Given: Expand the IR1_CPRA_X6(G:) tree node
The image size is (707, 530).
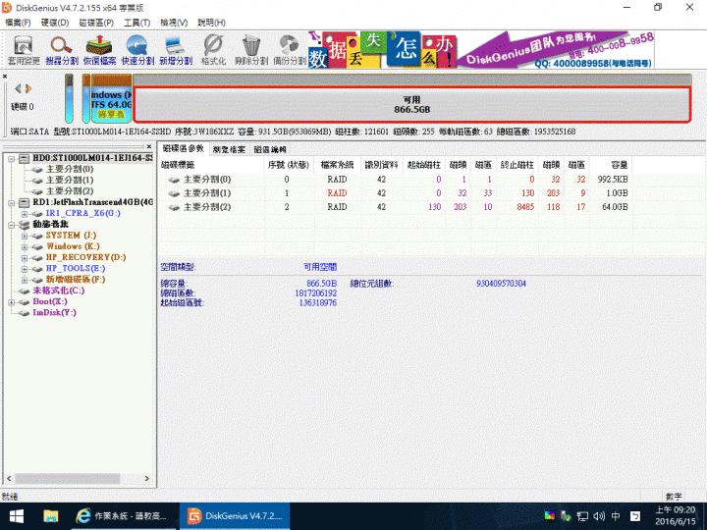Looking at the screenshot, I should tap(25, 214).
